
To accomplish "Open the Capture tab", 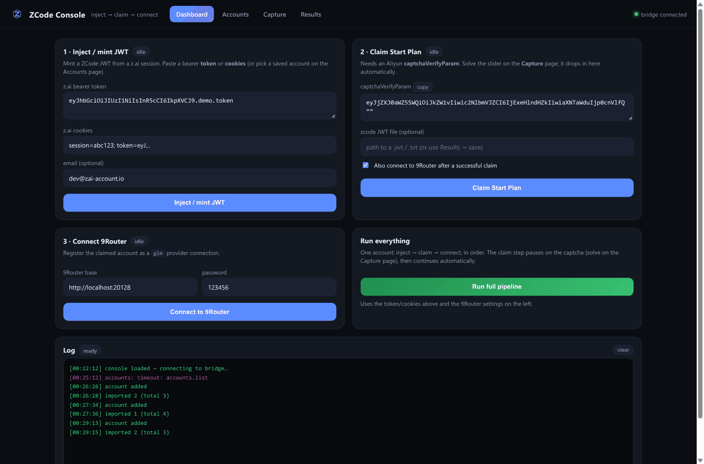I will 275,14.
